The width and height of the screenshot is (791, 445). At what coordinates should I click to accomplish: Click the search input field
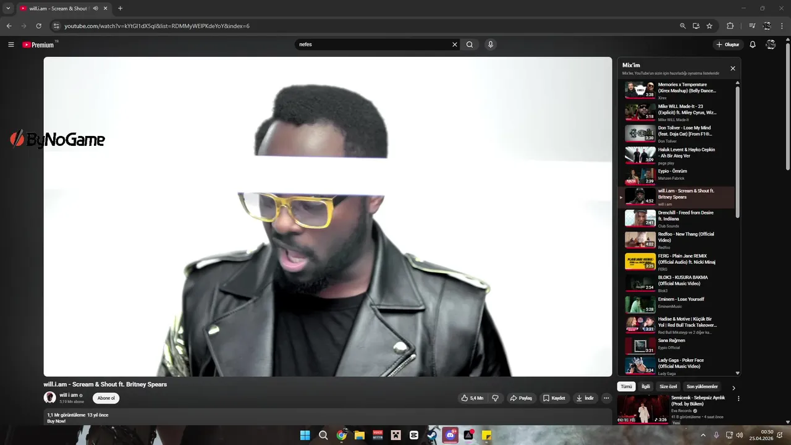pyautogui.click(x=373, y=44)
